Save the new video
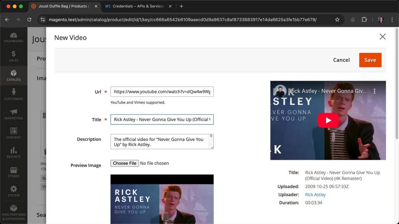This screenshot has width=399, height=224. (x=370, y=60)
